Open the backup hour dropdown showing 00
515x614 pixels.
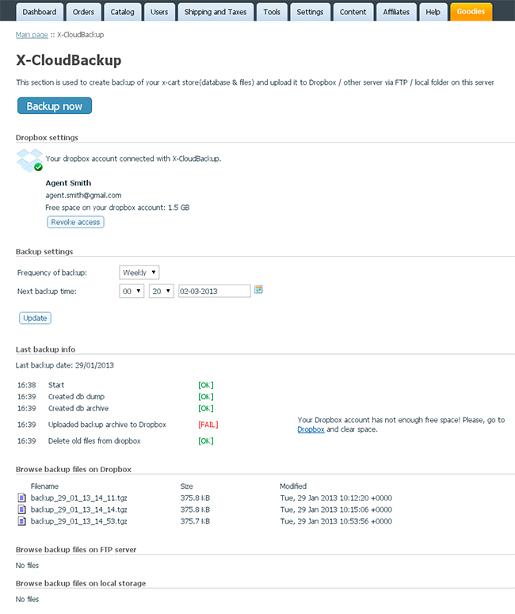[132, 291]
